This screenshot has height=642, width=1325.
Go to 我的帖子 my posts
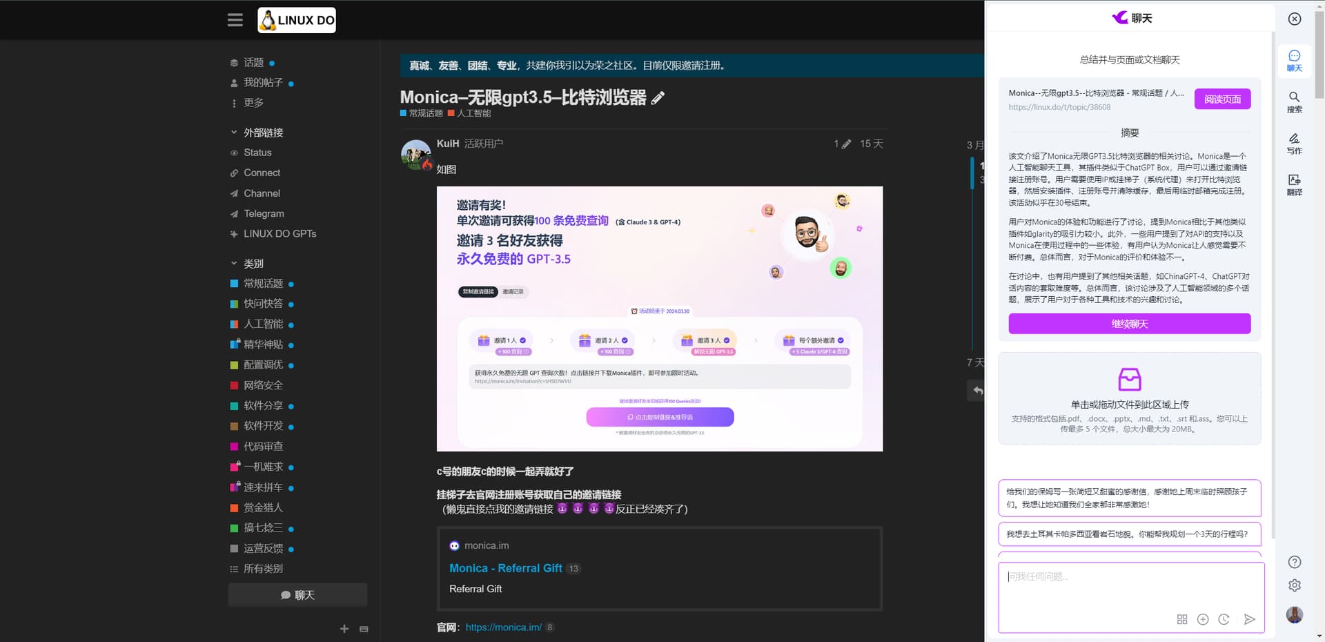pos(262,83)
